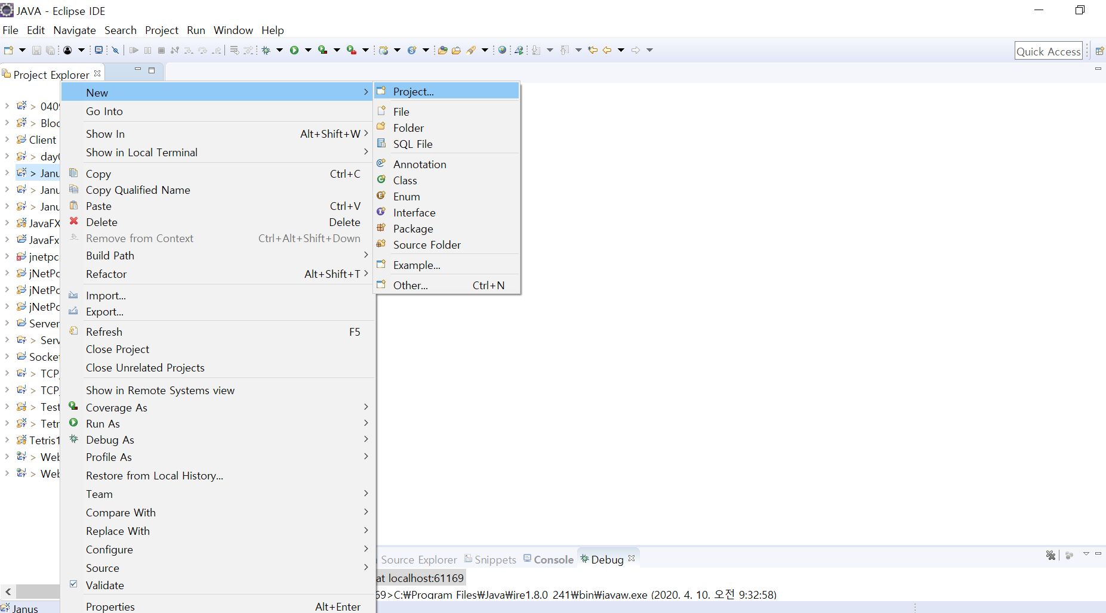Expand the Client project tree node
Image resolution: width=1106 pixels, height=613 pixels.
coord(7,139)
